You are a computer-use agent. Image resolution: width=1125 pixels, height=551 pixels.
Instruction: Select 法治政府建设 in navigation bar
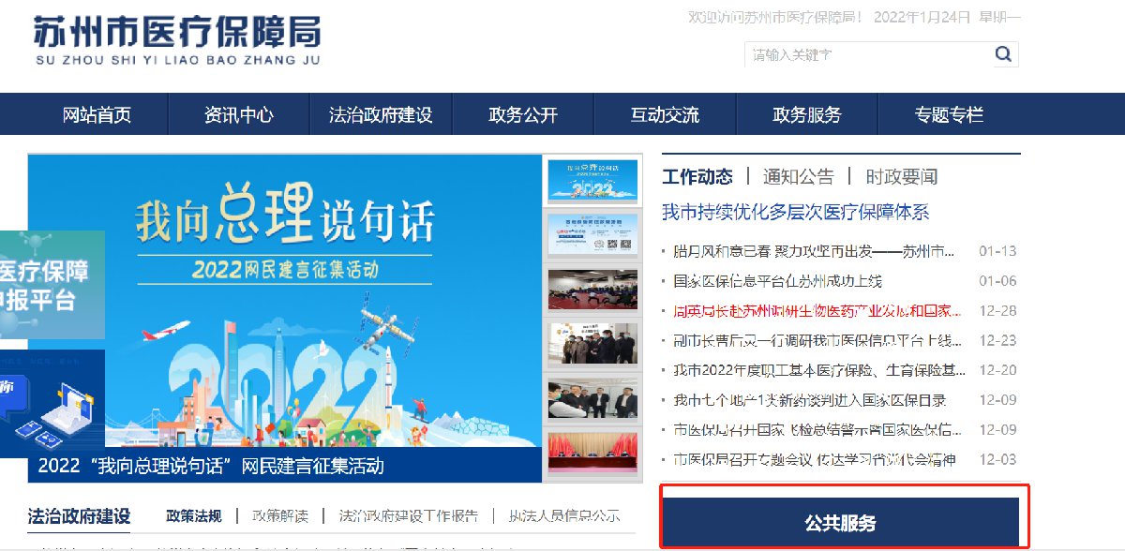click(x=381, y=115)
